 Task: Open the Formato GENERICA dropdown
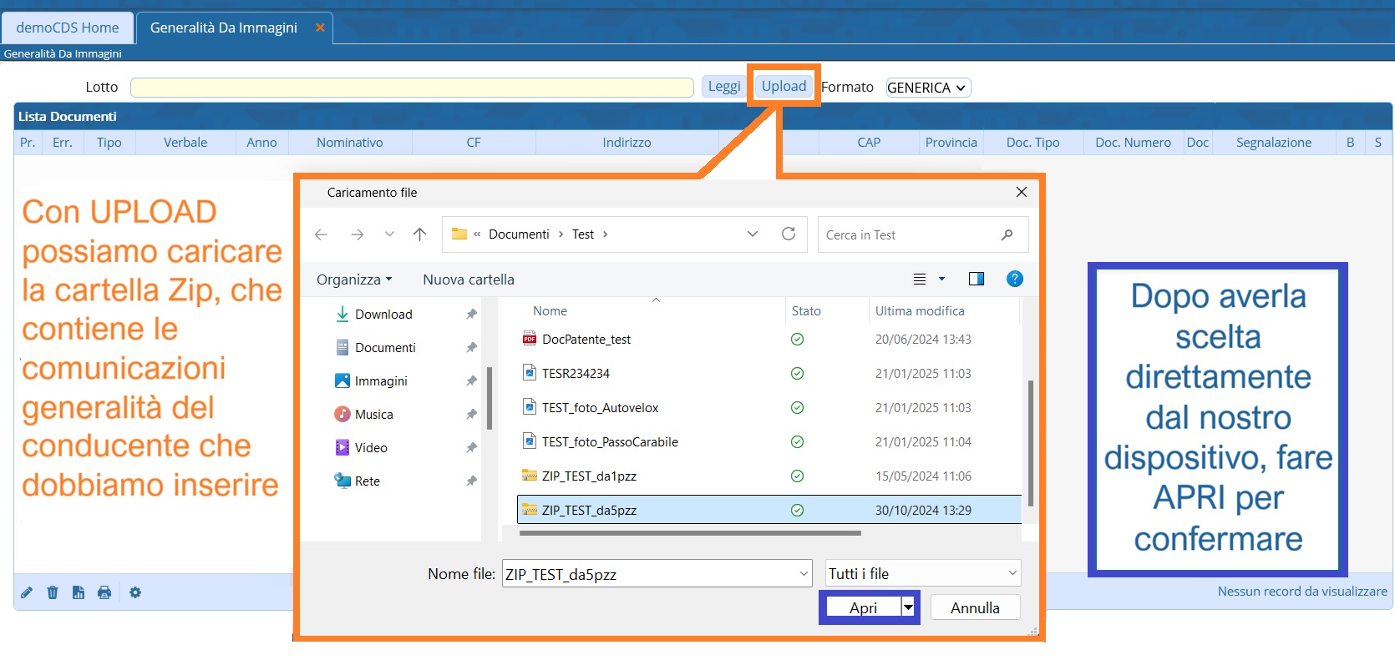(927, 88)
